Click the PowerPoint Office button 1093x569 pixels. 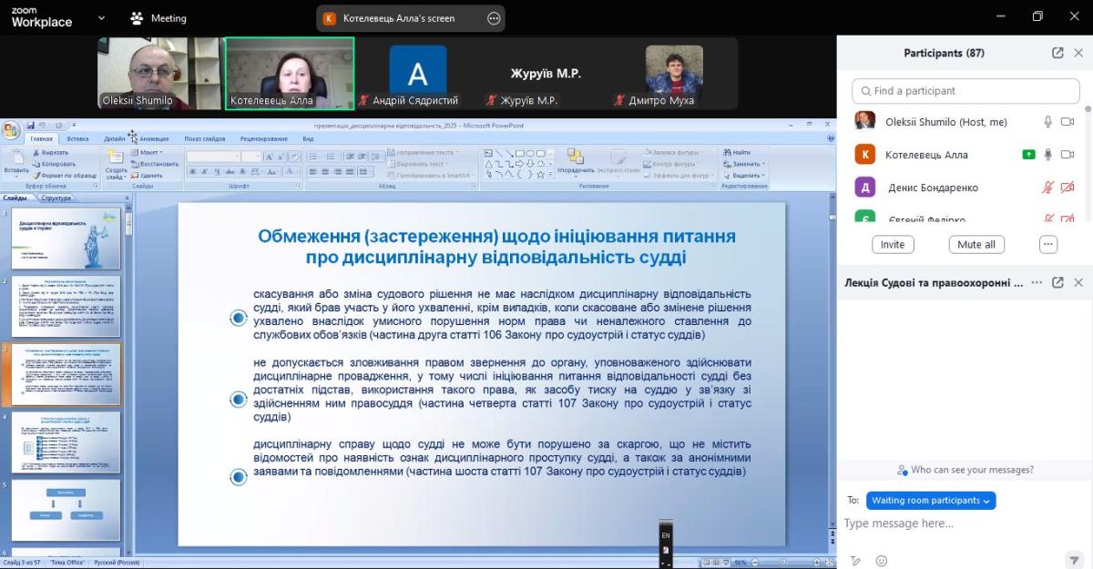[x=11, y=129]
